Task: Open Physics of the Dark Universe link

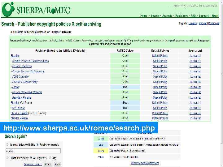Action: click(27, 92)
